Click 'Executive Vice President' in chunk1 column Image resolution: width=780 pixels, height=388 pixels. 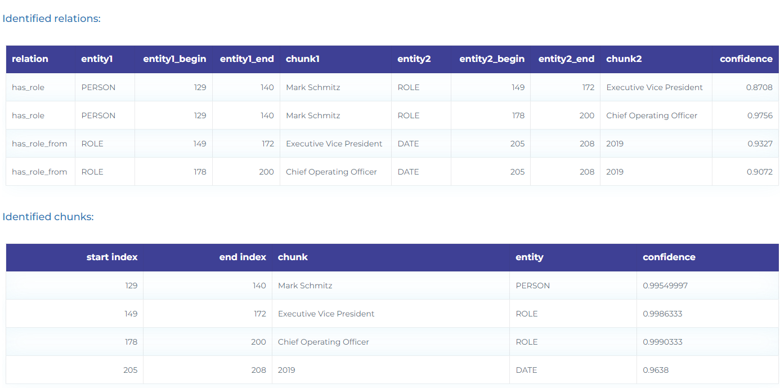(334, 144)
